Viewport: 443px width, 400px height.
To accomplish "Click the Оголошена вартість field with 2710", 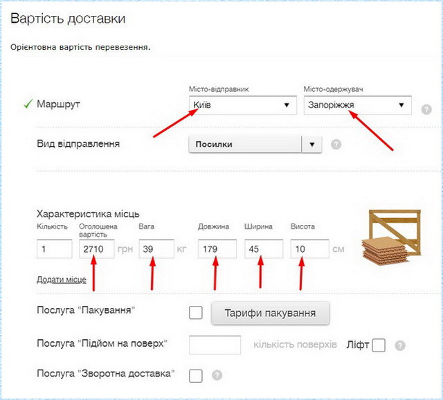I will (96, 249).
